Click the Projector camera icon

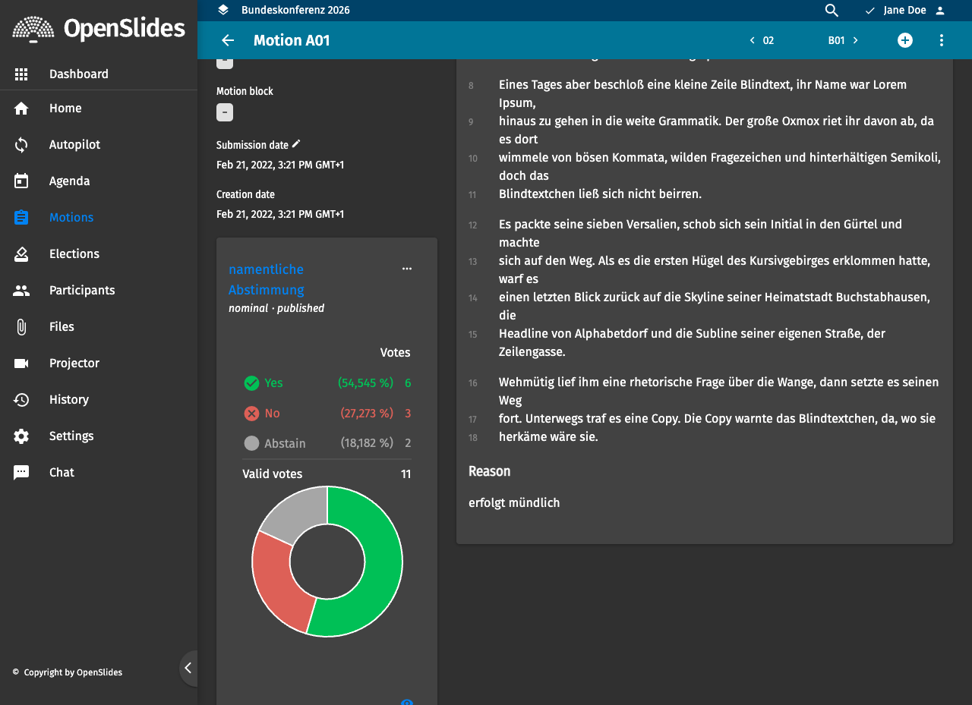(x=21, y=363)
